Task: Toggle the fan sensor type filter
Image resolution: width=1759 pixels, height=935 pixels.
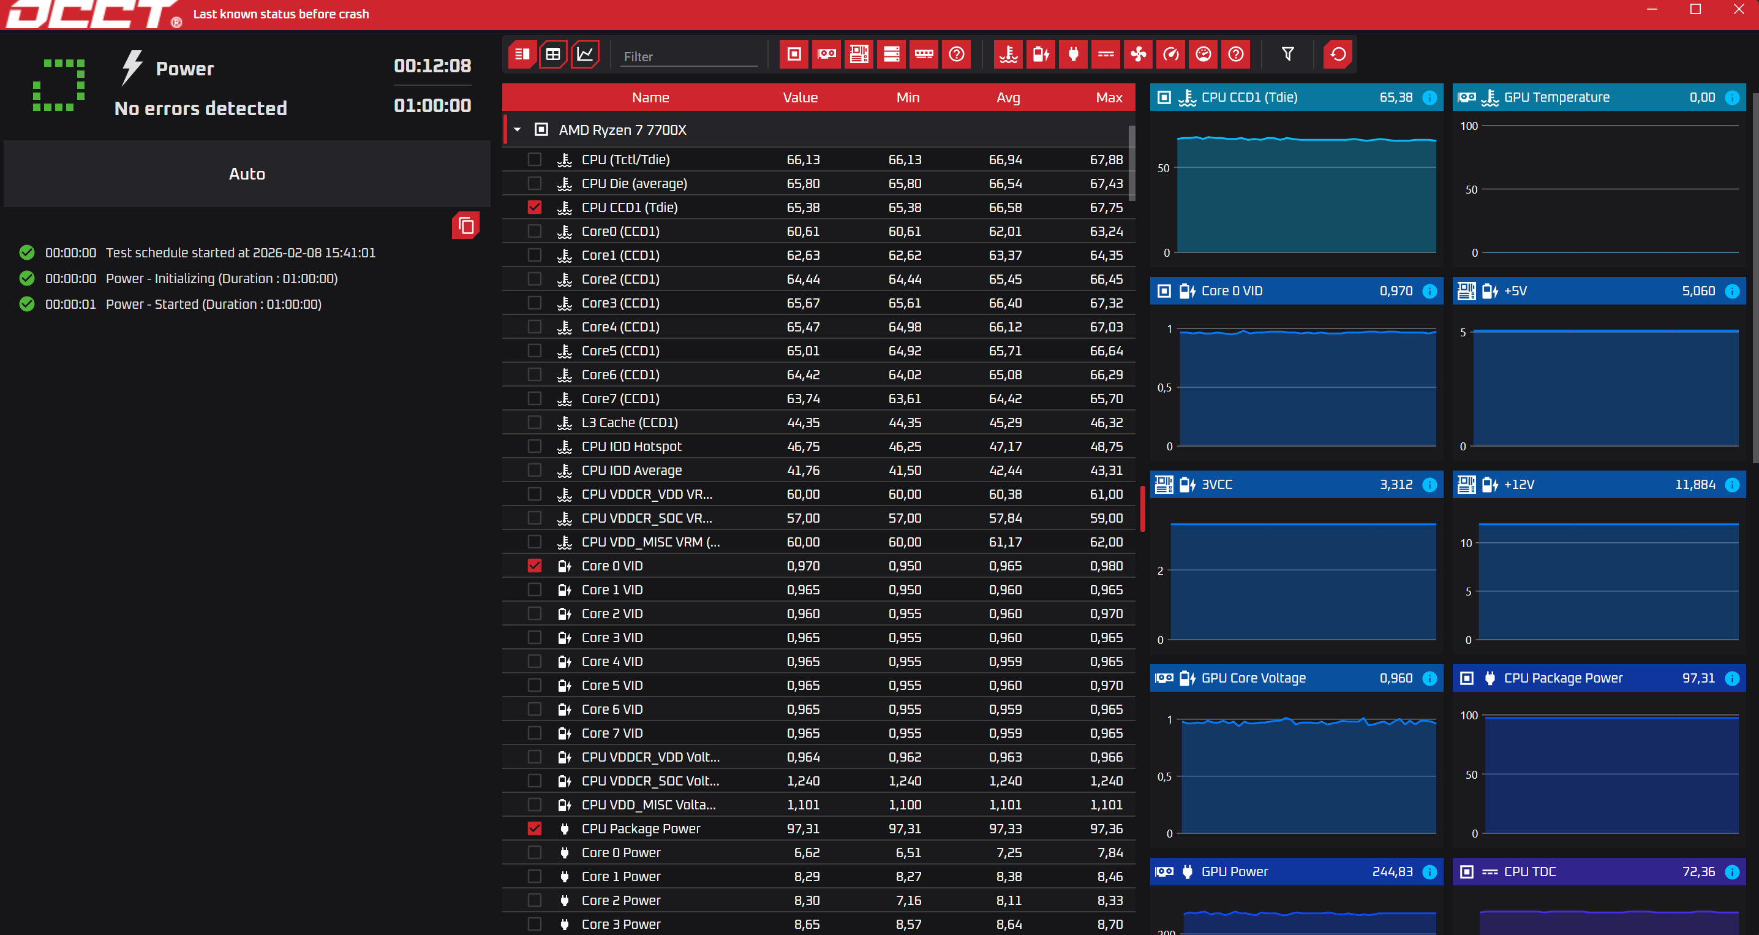Action: pyautogui.click(x=1139, y=54)
